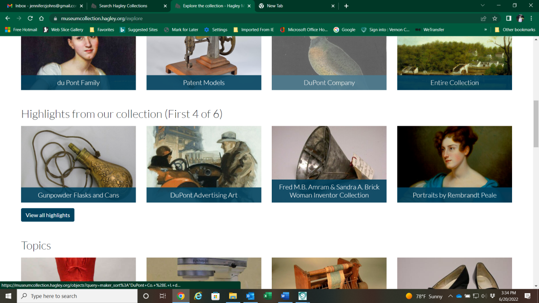Screen dimensions: 539x303
Task: Open the Free Hotmail bookmark
Action: tap(21, 30)
